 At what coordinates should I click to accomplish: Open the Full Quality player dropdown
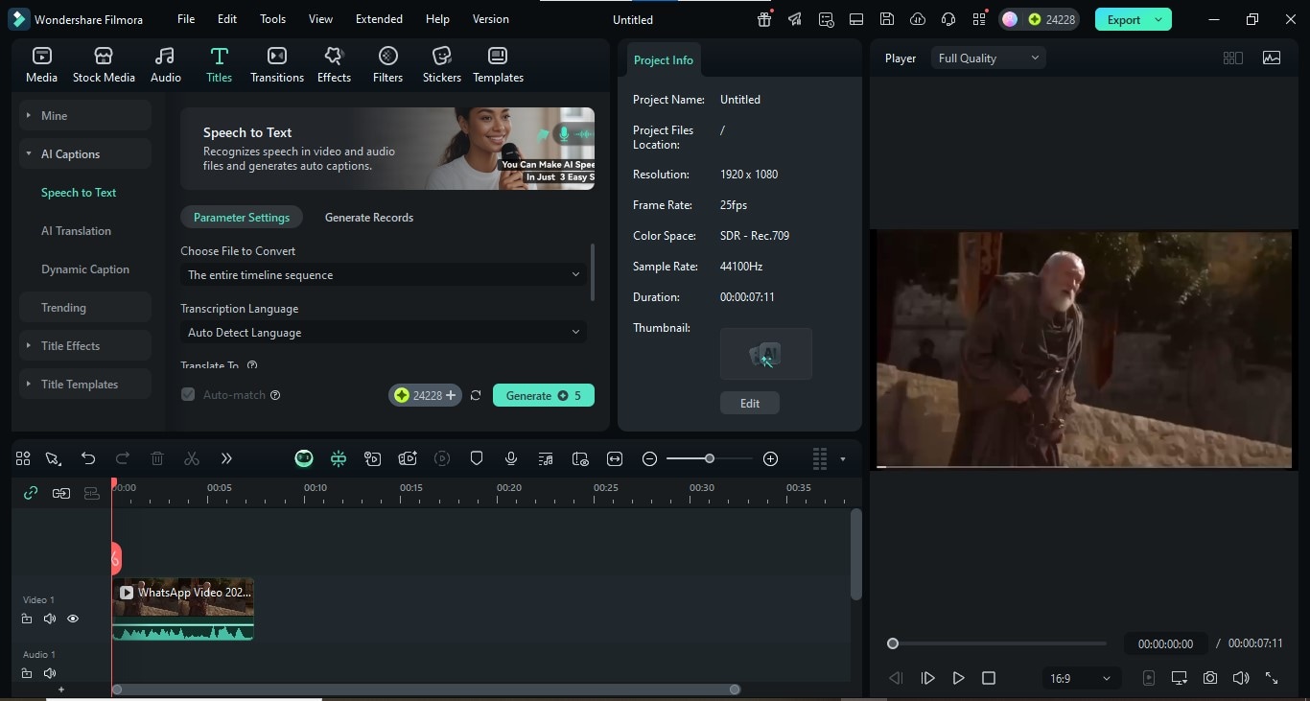tap(988, 58)
